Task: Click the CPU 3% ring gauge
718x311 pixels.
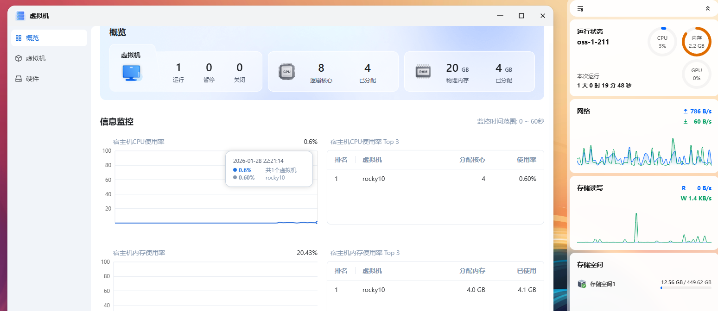Action: (662, 42)
